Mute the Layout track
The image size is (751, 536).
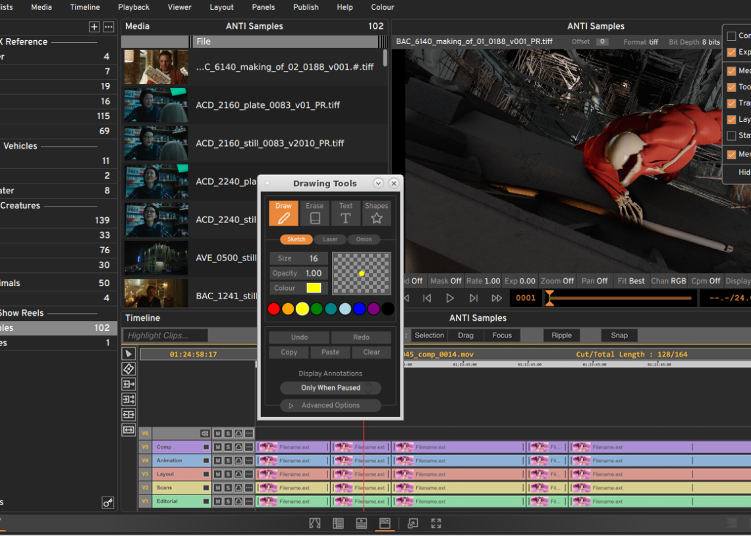[218, 474]
